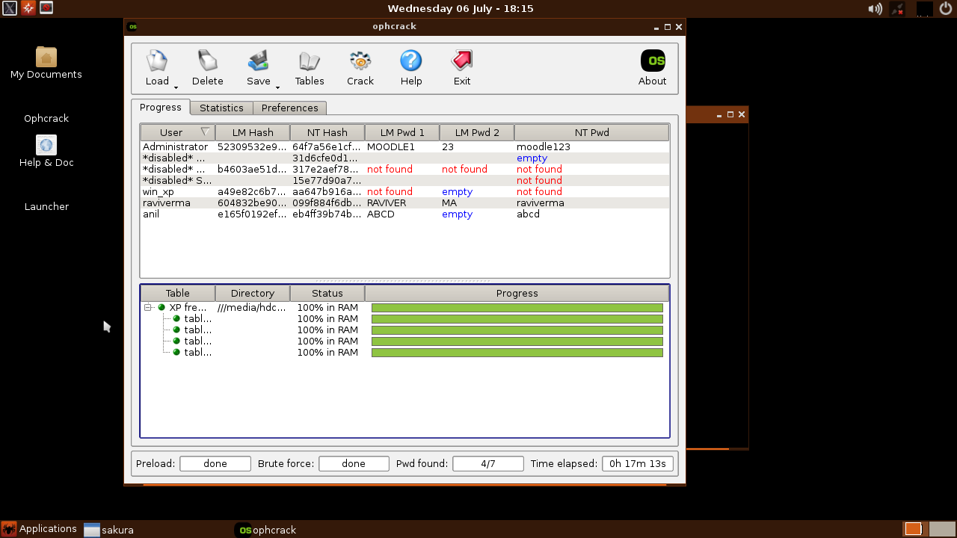This screenshot has width=957, height=538.
Task: Click the moodle123 NT password cell
Action: 544,147
